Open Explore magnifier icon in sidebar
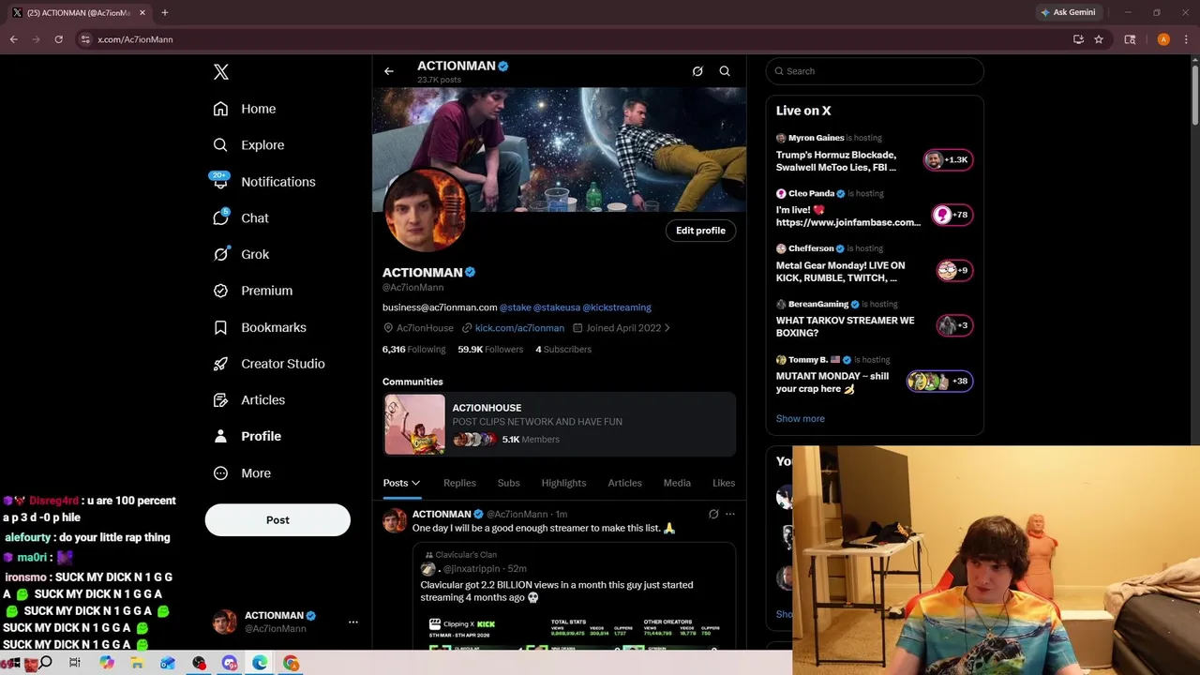 pos(220,145)
